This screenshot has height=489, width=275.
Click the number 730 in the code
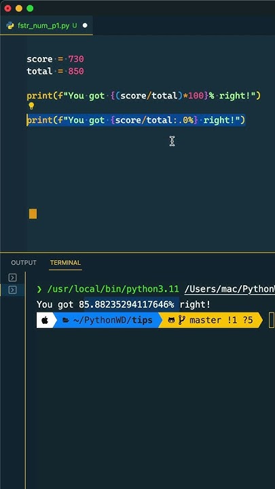[x=76, y=59]
